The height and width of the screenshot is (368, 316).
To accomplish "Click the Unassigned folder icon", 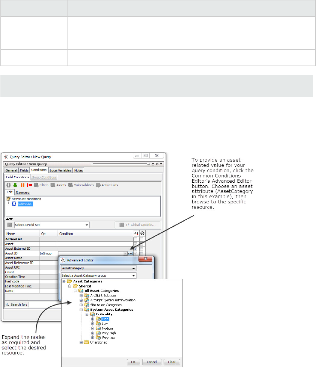I will pyautogui.click(x=87, y=342).
